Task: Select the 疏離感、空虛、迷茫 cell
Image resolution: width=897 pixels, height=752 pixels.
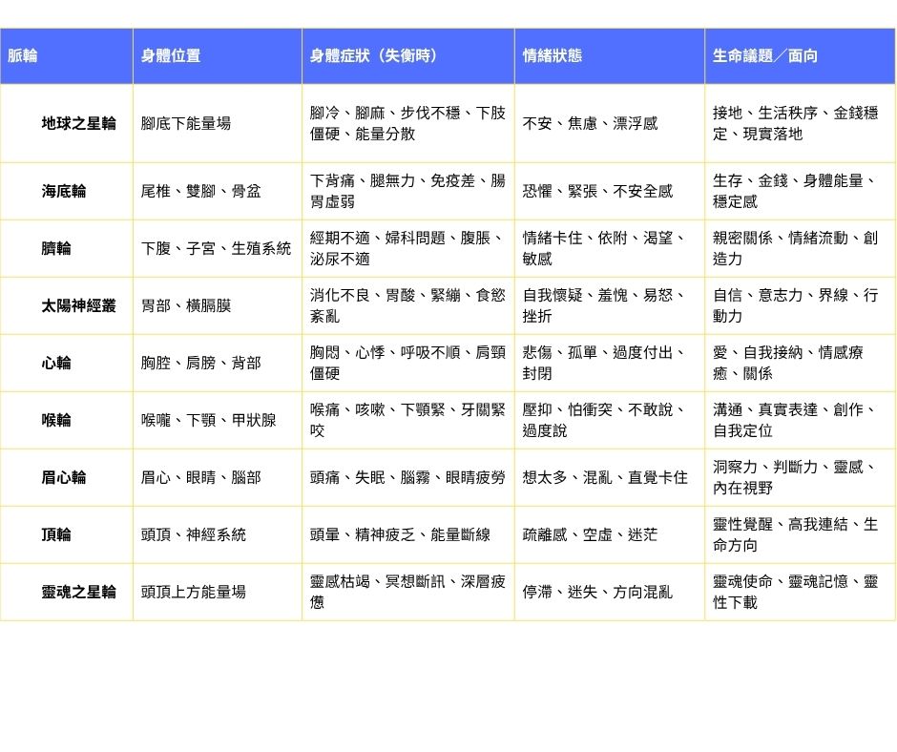Action: pyautogui.click(x=590, y=534)
